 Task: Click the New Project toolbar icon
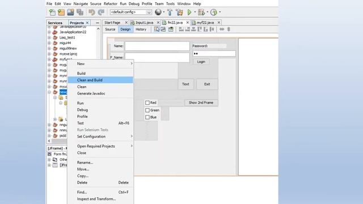(61, 12)
